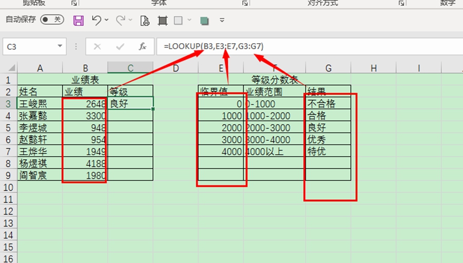Open the Redo history dropdown
463x263 pixels.
(x=130, y=20)
